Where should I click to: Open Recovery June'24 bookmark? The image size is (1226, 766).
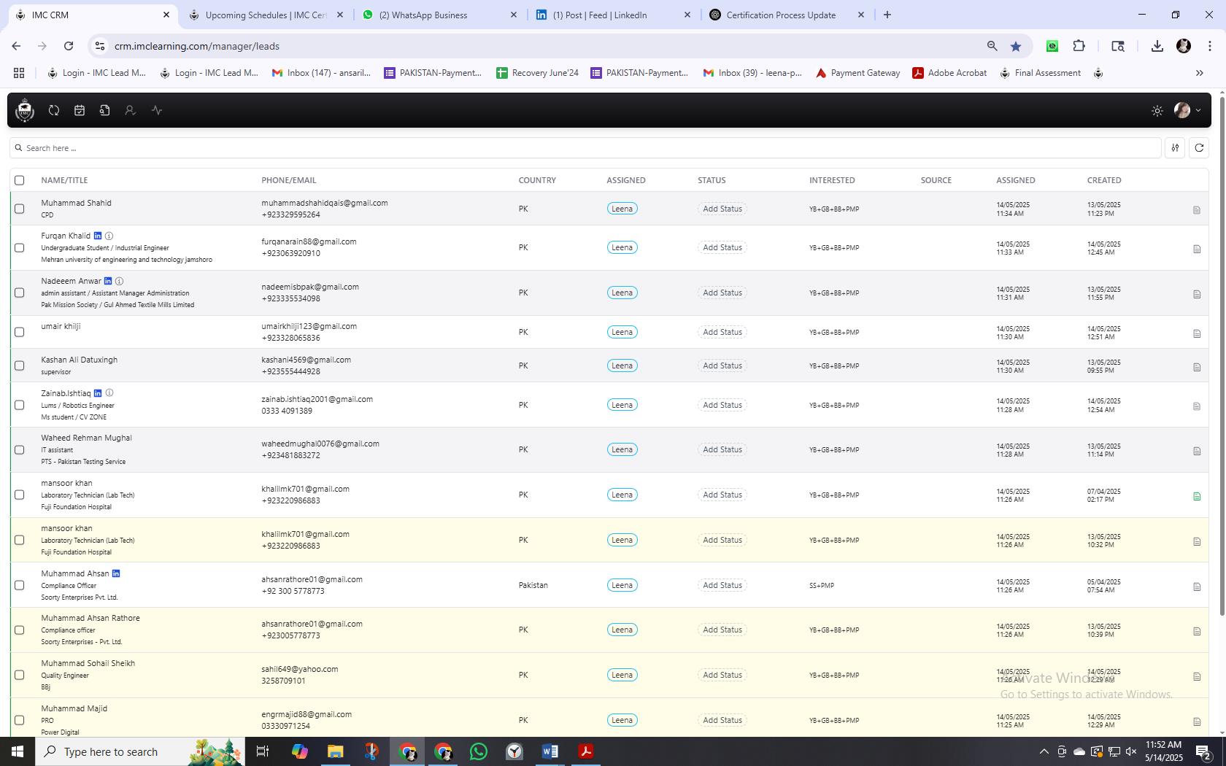tap(537, 73)
